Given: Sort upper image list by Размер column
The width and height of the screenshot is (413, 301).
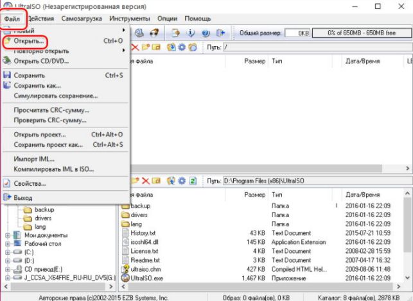Looking at the screenshot, I should 247,61.
